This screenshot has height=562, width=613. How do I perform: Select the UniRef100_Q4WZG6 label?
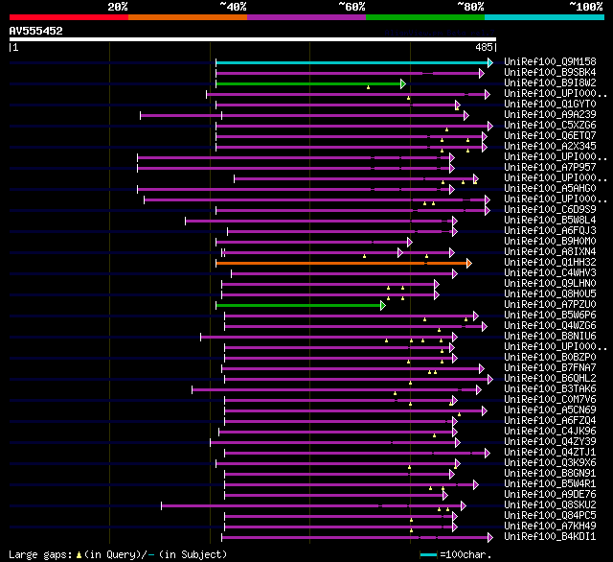pyautogui.click(x=550, y=326)
